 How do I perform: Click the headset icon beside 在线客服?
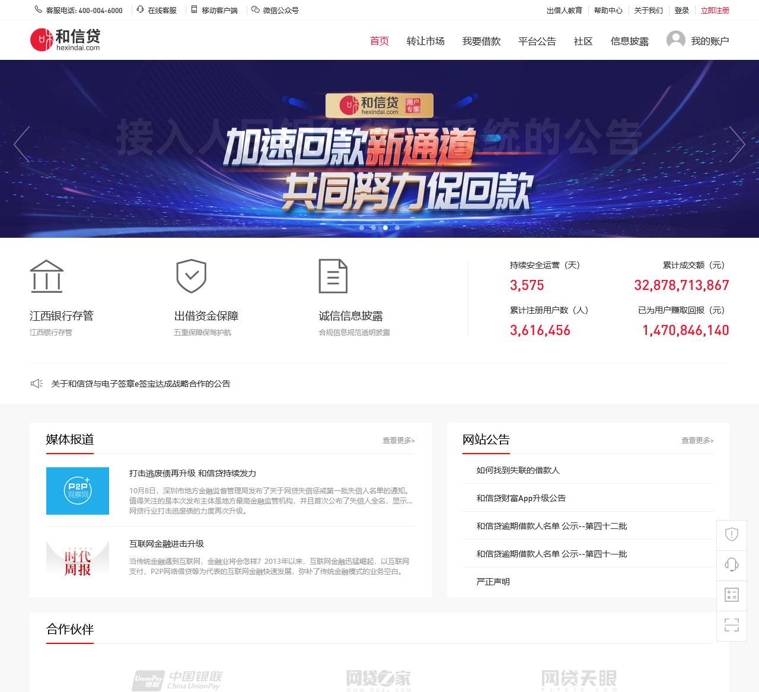141,9
